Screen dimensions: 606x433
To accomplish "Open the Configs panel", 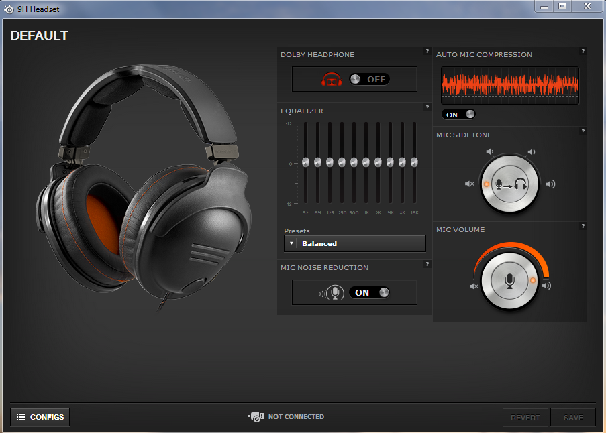I will (x=40, y=417).
